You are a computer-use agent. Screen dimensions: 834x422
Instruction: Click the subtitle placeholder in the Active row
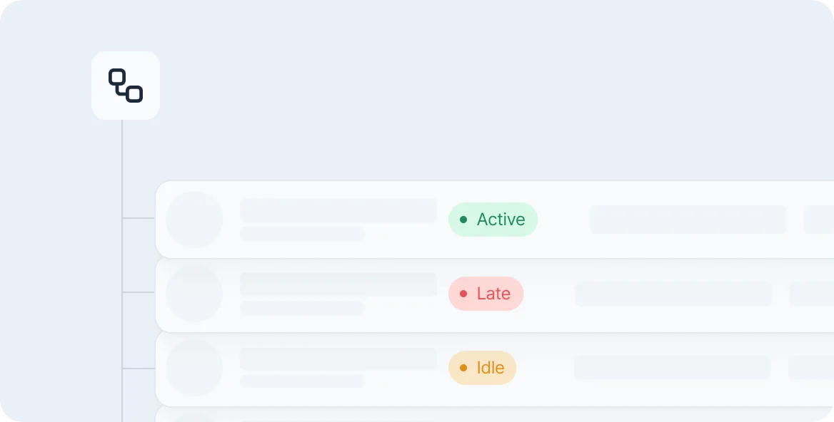(x=302, y=234)
